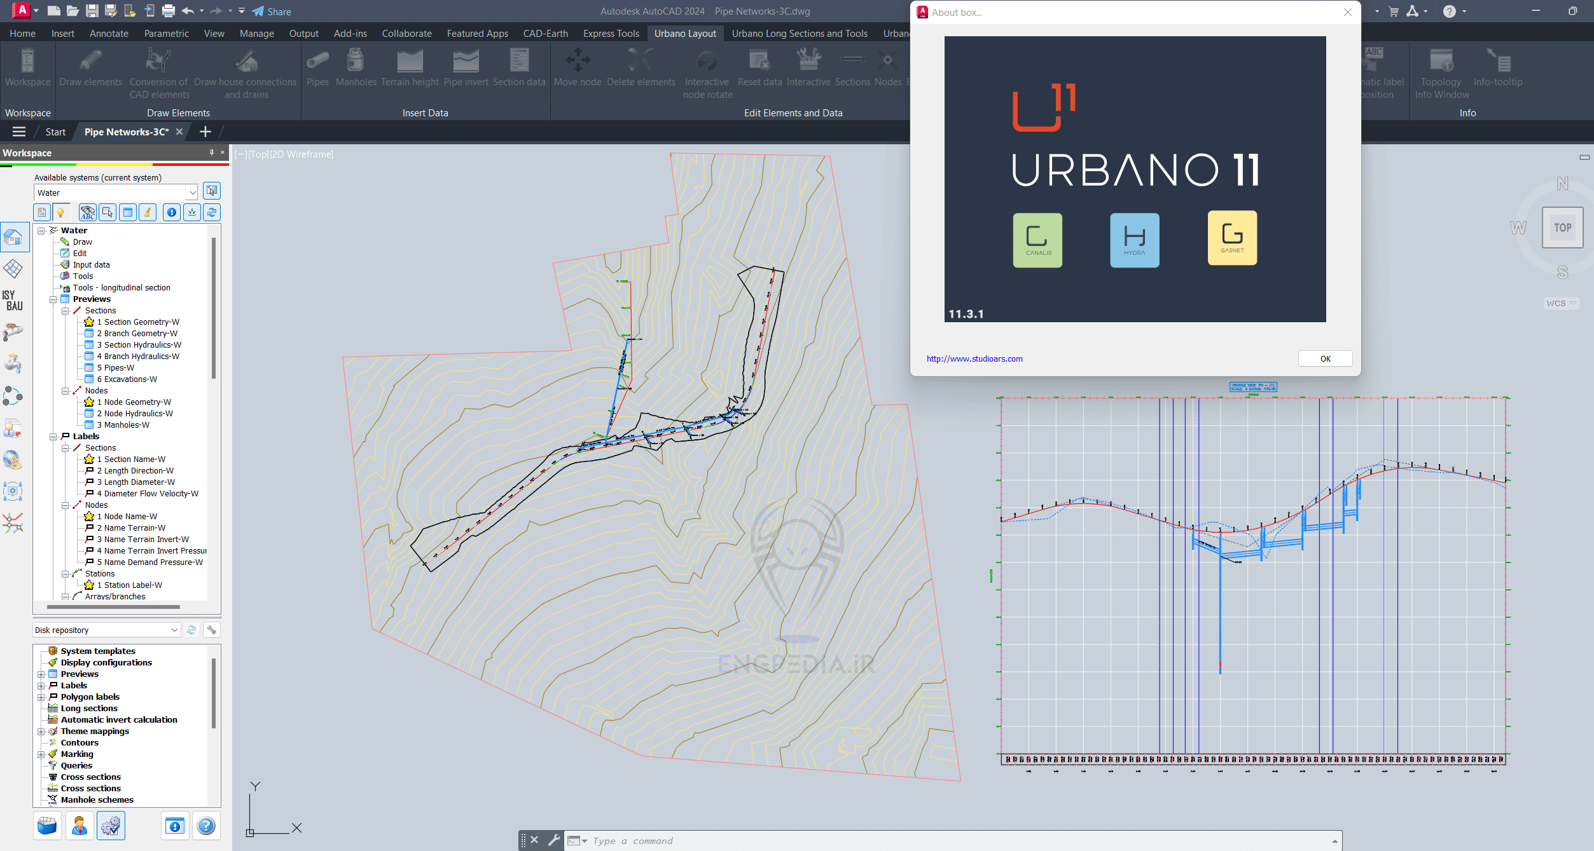Open the Water system dropdown

pos(193,192)
